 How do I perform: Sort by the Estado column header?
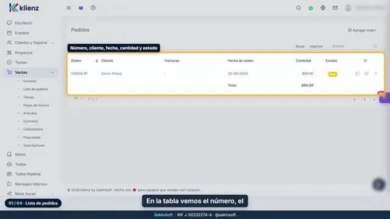pyautogui.click(x=331, y=61)
